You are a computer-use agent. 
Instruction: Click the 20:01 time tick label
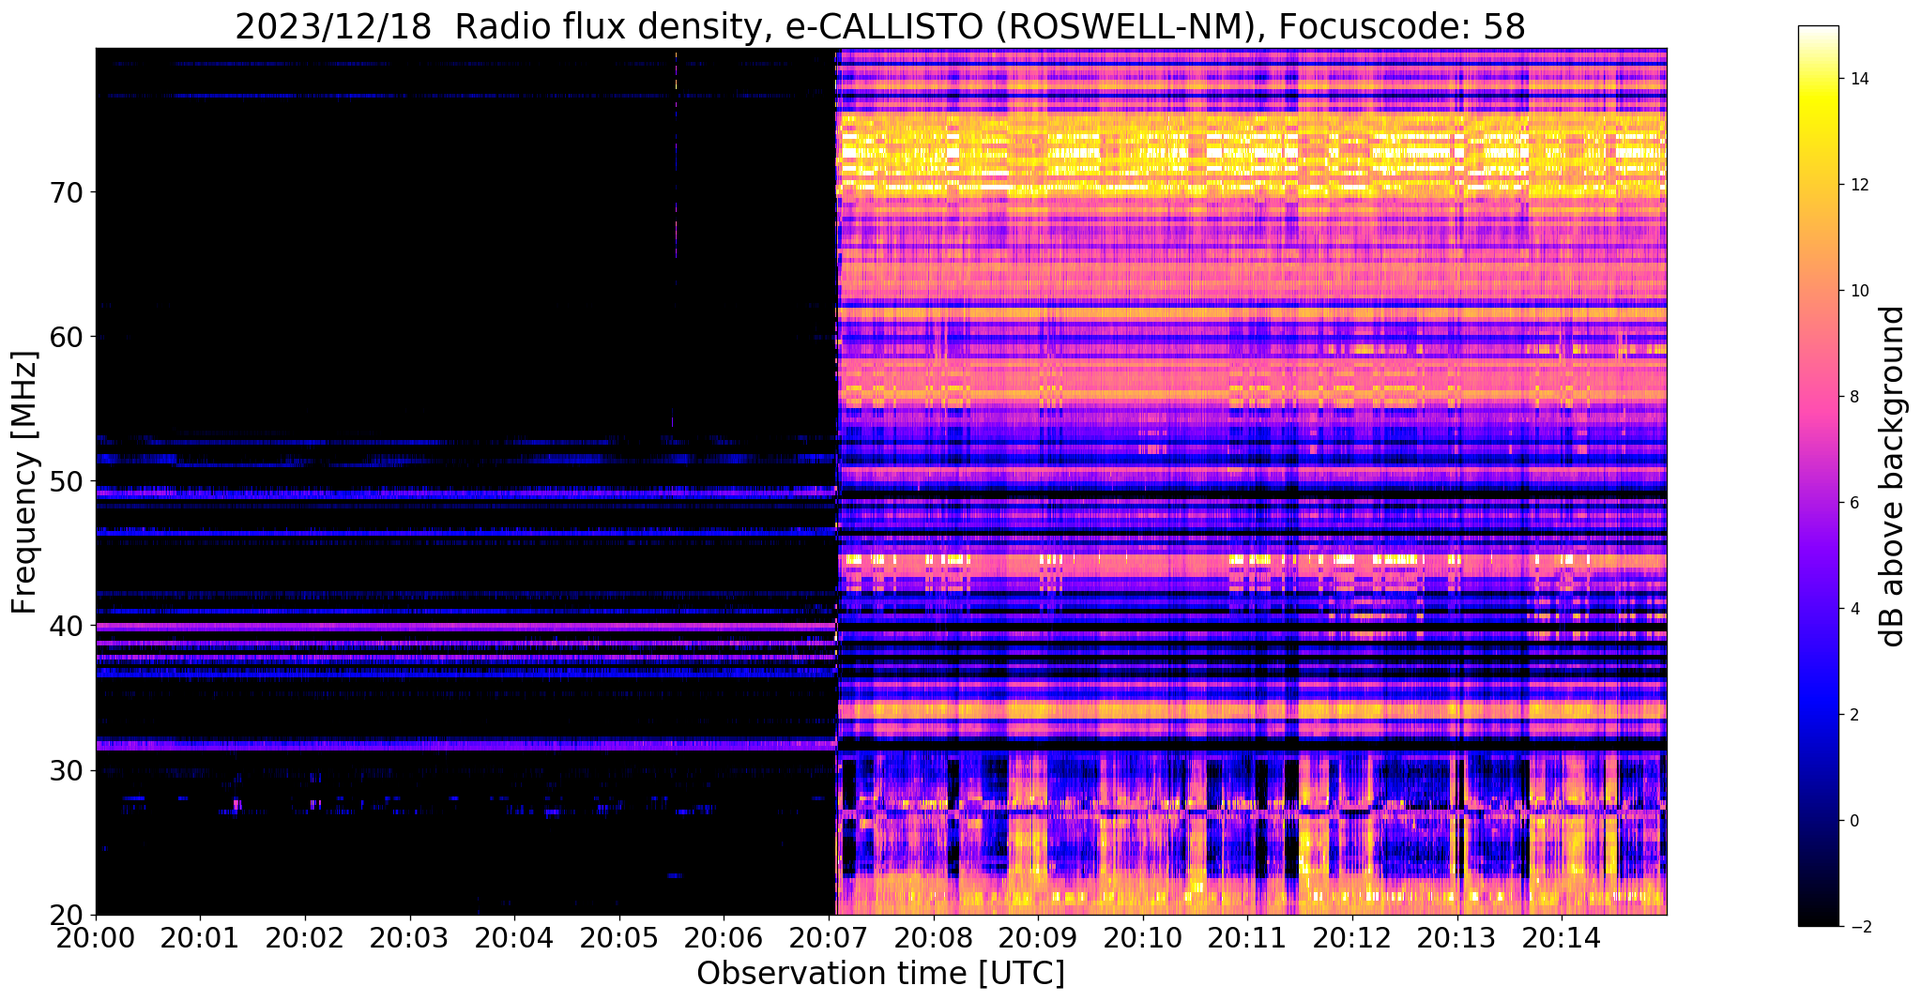pyautogui.click(x=200, y=936)
